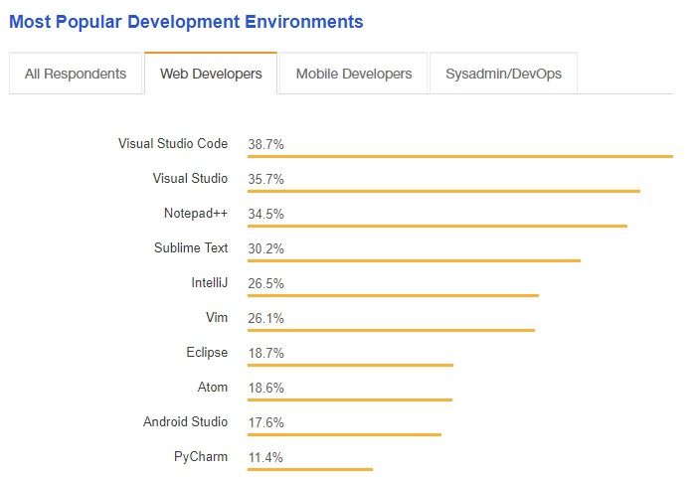Click the 18.6% value beside Atom
This screenshot has width=690, height=479.
266,388
